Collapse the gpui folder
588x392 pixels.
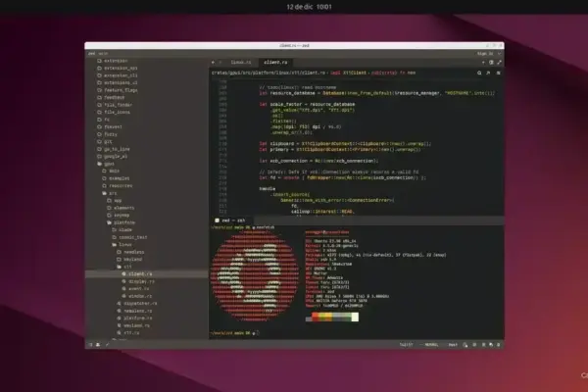[106, 164]
